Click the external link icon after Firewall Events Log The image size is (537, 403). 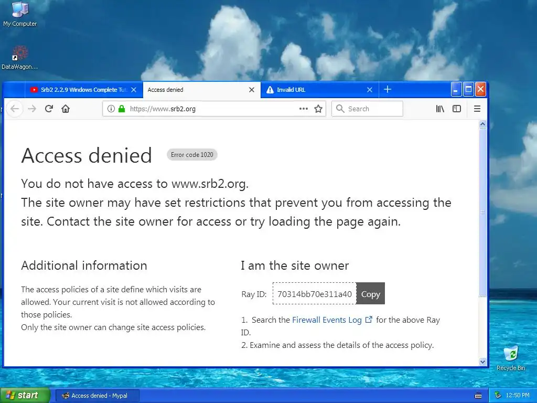(x=369, y=320)
